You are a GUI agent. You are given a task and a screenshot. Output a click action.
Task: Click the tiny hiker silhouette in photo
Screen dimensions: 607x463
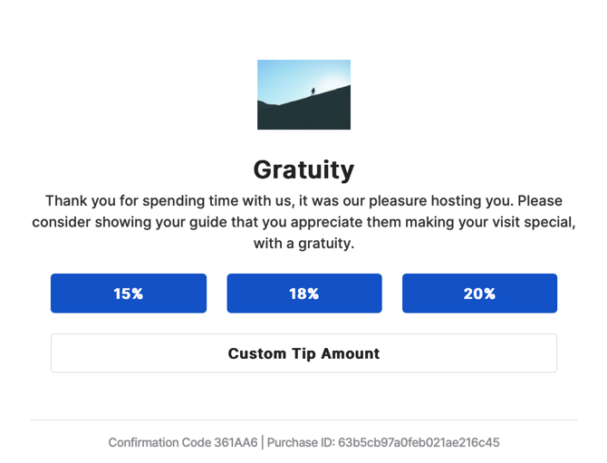(313, 92)
